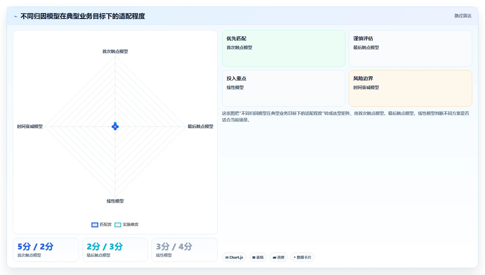Click 首次触点模型 text in 优先匹配 card

point(239,47)
